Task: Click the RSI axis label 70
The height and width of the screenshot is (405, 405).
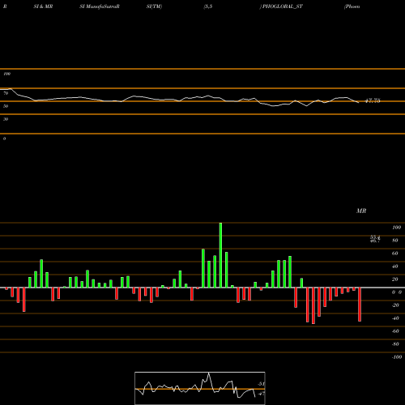Action: click(6, 93)
